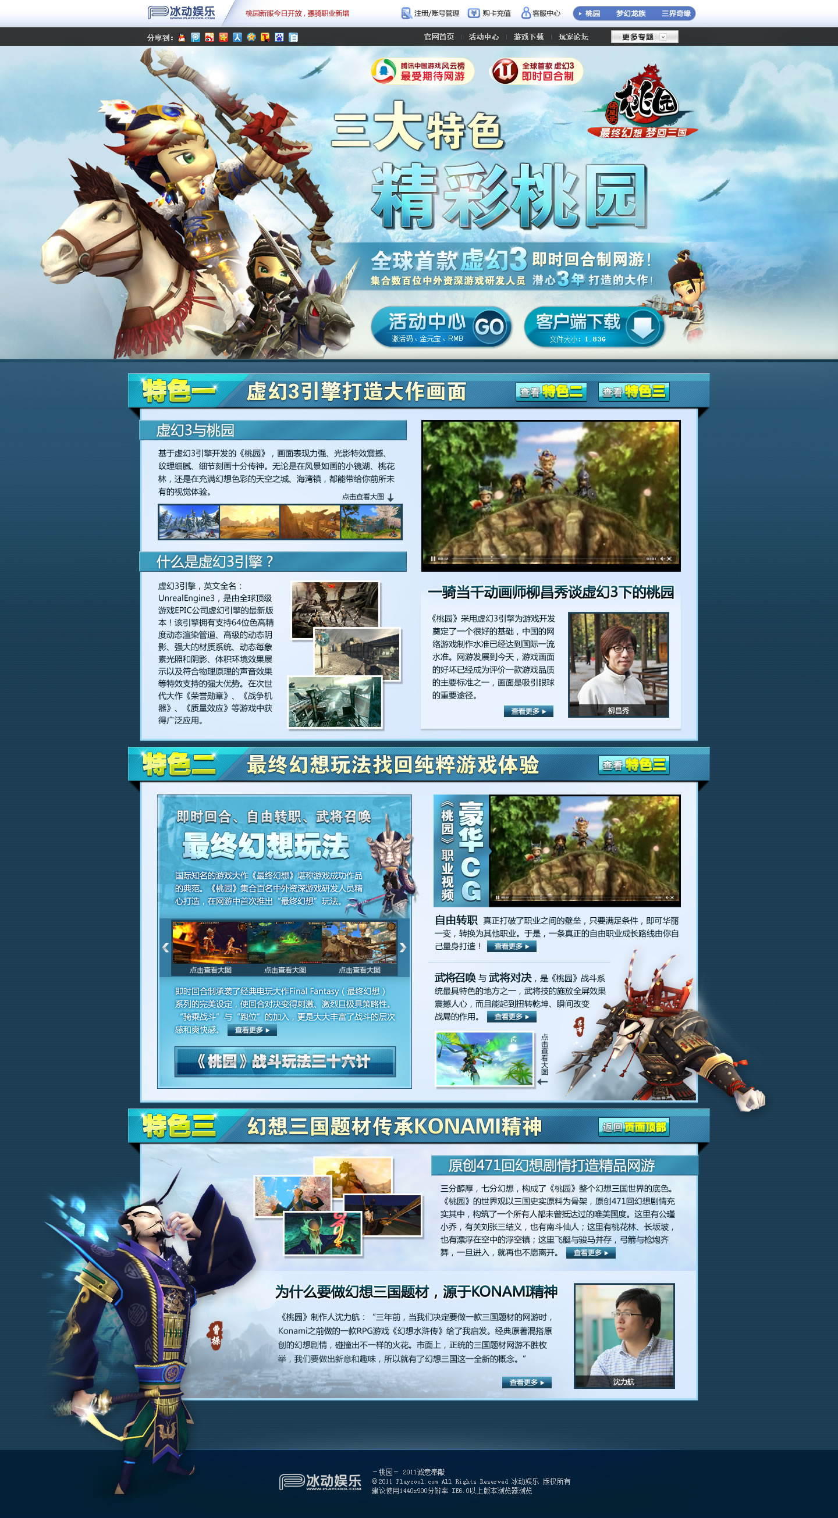Share to Qzone via the star icon
The width and height of the screenshot is (838, 1518).
tap(251, 37)
